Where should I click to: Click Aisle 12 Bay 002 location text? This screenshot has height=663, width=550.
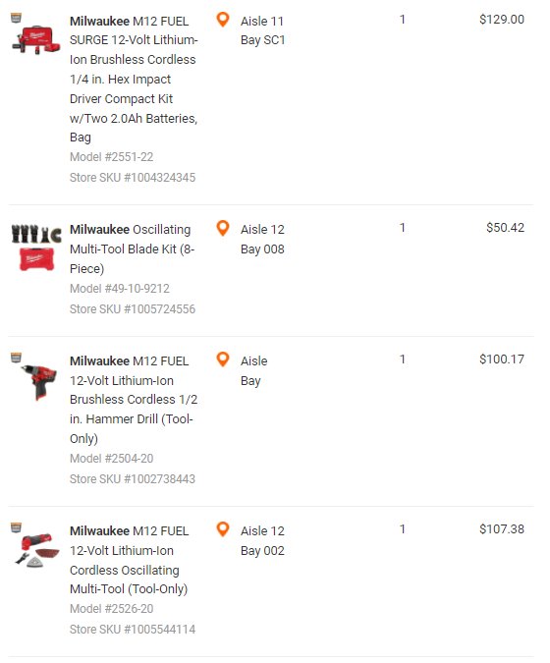point(262,541)
